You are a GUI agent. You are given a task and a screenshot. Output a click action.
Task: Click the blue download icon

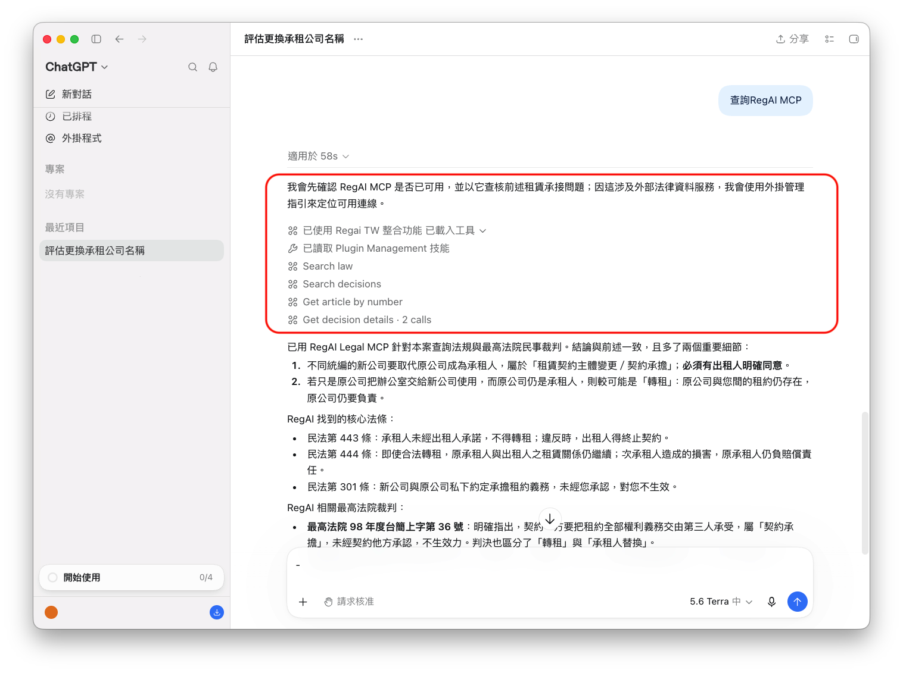[217, 612]
